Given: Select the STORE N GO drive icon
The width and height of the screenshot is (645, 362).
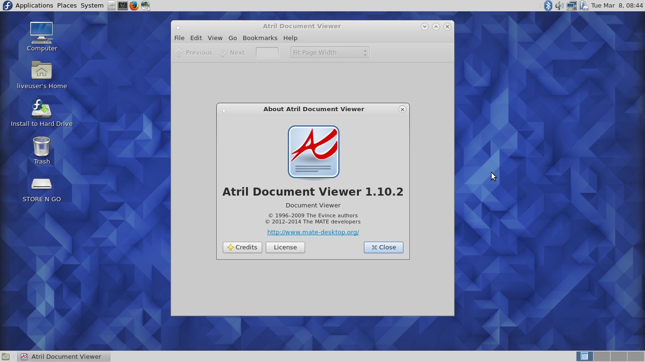Looking at the screenshot, I should tap(42, 184).
